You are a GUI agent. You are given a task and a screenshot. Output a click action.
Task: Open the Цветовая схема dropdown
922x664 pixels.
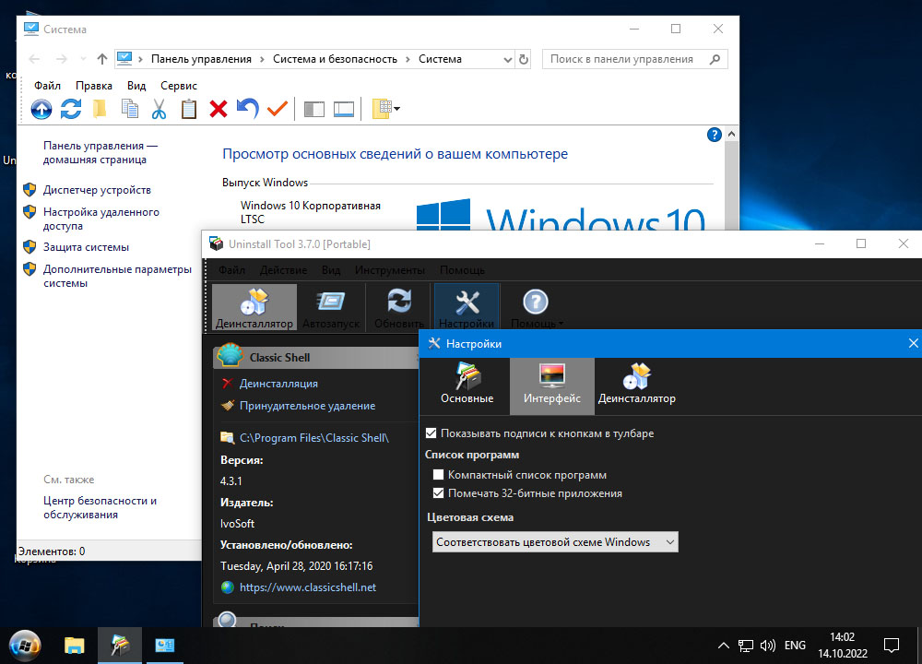(555, 542)
